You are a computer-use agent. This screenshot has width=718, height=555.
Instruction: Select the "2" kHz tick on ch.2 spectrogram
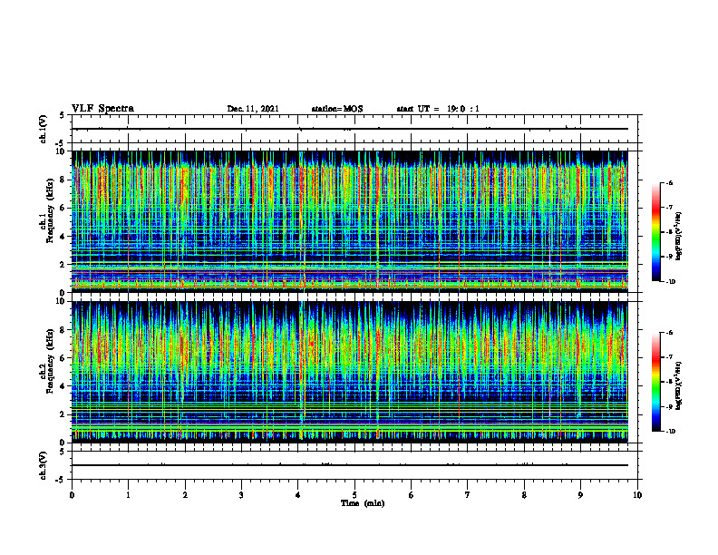point(63,414)
